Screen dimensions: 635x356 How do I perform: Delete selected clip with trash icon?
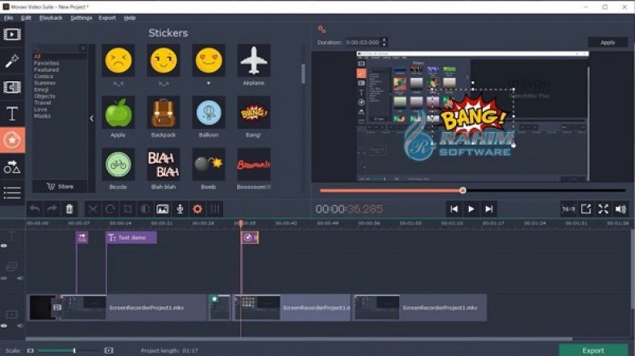[69, 209]
